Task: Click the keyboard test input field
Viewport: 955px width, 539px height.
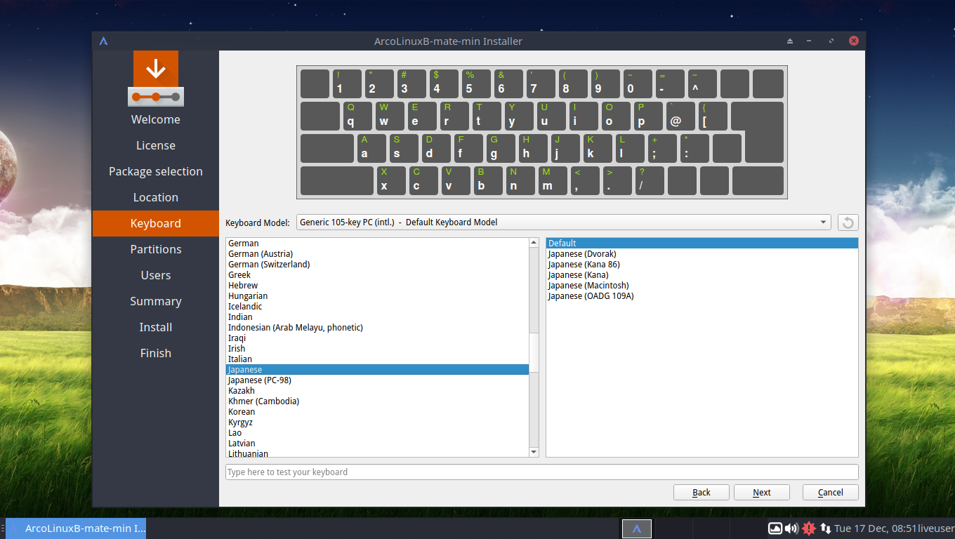Action: click(542, 472)
